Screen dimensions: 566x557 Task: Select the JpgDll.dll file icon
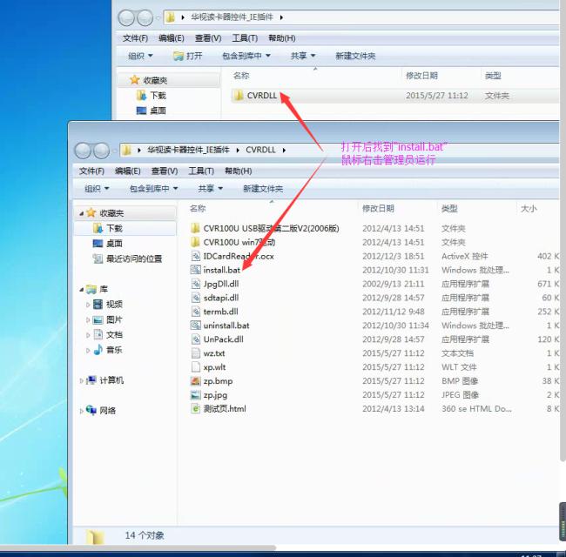[196, 284]
